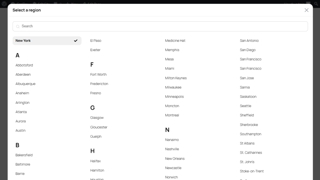Choose Montreal from the list
Viewport: 320px width, 180px height.
click(172, 115)
